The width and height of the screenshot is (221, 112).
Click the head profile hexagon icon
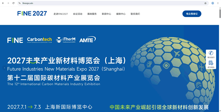[x=149, y=64]
